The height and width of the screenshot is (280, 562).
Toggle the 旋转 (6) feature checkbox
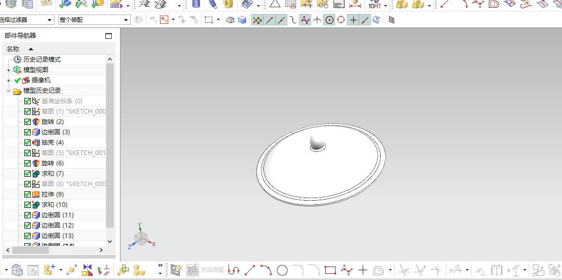(28, 163)
